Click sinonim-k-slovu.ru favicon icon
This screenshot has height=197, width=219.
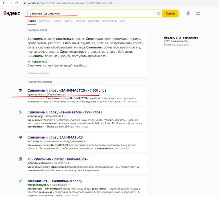pos(21,159)
